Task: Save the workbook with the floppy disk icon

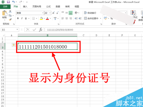Action: click(8, 2)
